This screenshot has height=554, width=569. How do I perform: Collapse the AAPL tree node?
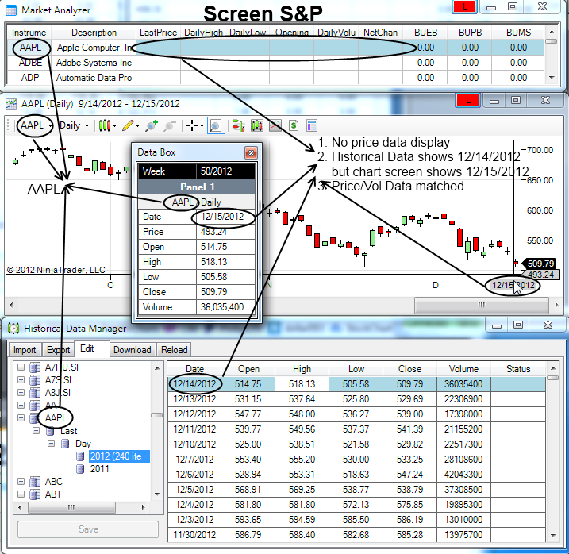click(21, 417)
